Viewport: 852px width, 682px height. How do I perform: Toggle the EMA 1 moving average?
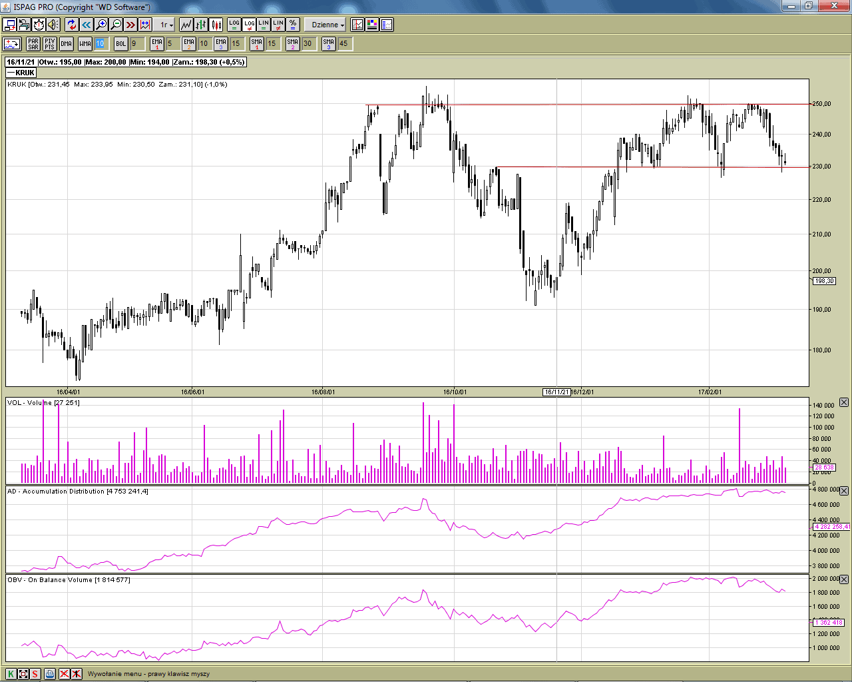click(156, 44)
